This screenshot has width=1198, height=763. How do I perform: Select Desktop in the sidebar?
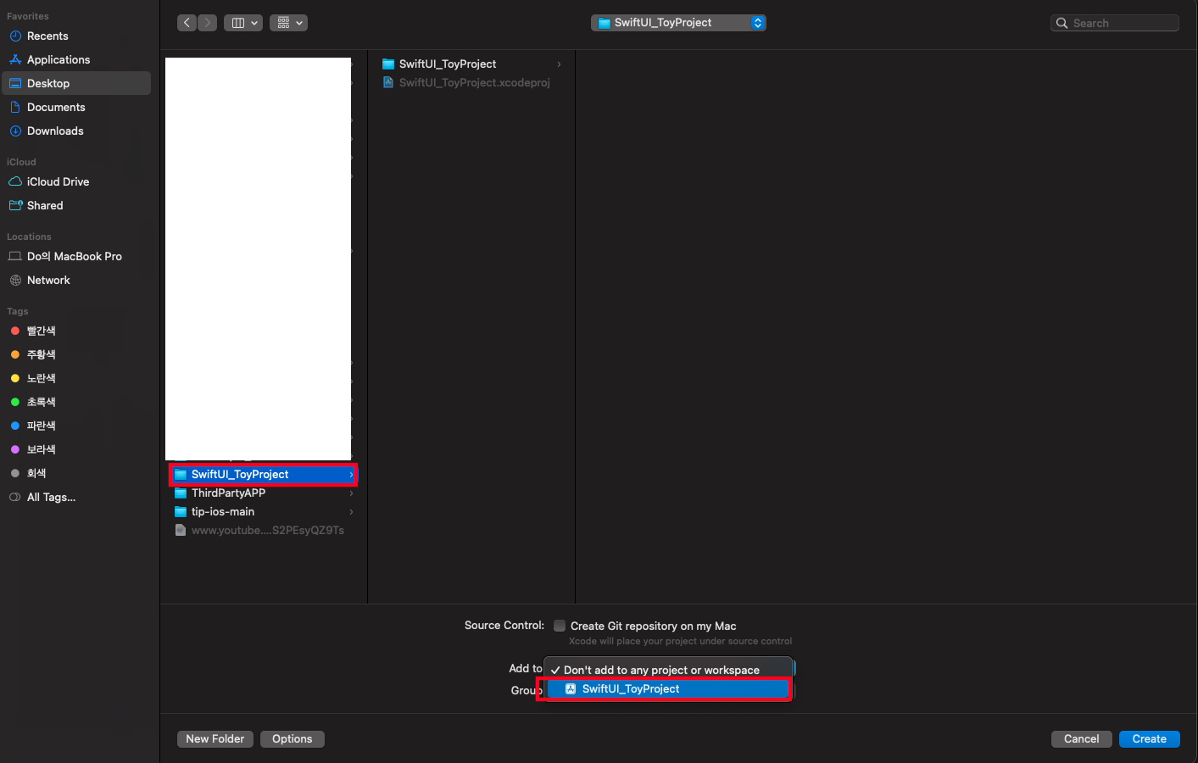(76, 83)
